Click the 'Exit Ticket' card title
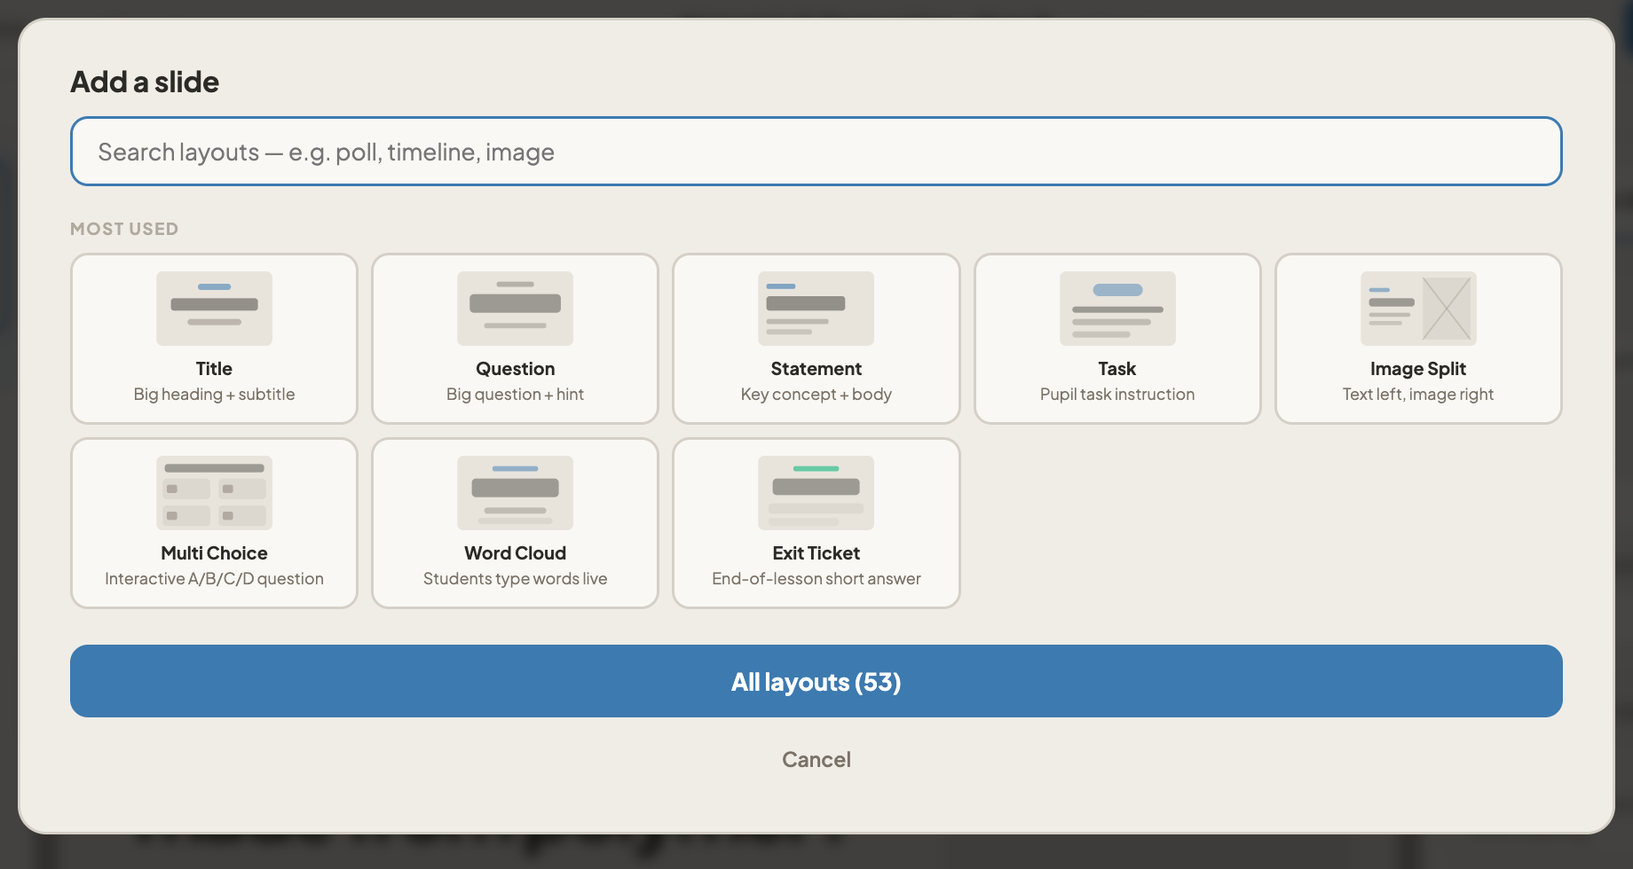The width and height of the screenshot is (1633, 869). (816, 553)
